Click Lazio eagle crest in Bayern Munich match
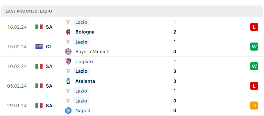Image resolution: width=264 pixels, height=116 pixels. [68, 42]
